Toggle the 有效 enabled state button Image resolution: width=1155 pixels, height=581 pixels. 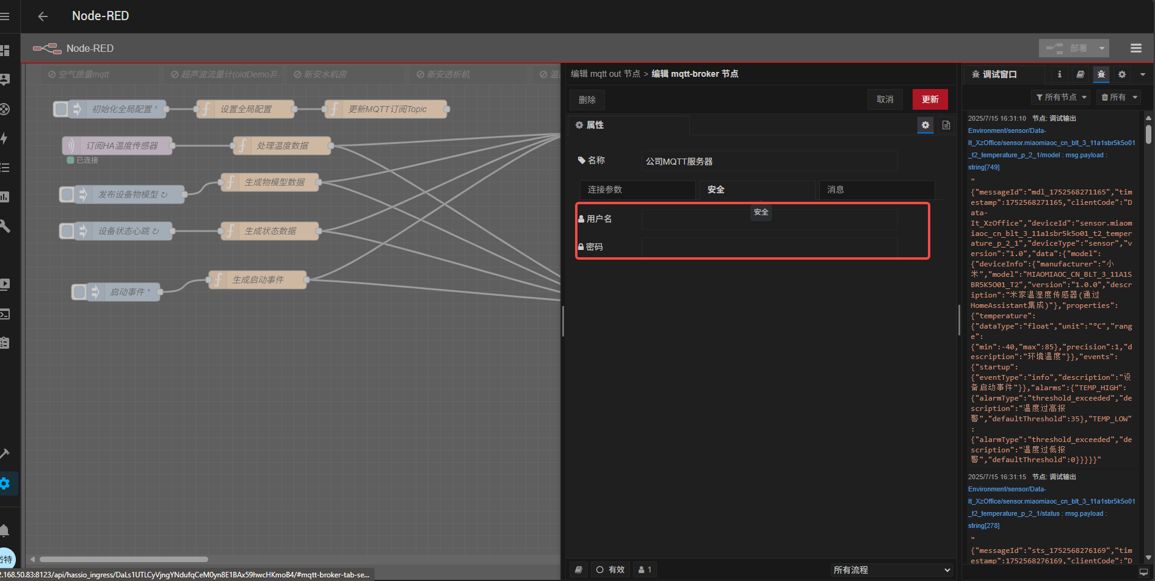[x=610, y=569]
